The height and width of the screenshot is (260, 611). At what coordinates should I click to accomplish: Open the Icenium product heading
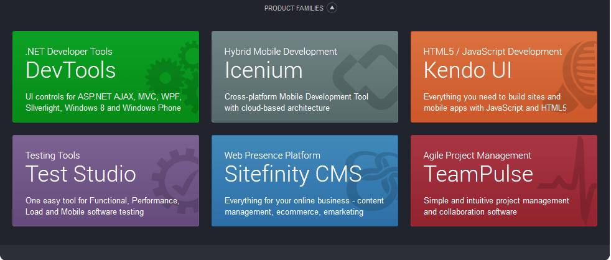(x=263, y=70)
